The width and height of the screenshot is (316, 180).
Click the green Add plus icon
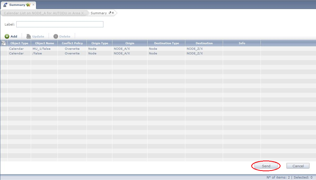click(x=7, y=36)
